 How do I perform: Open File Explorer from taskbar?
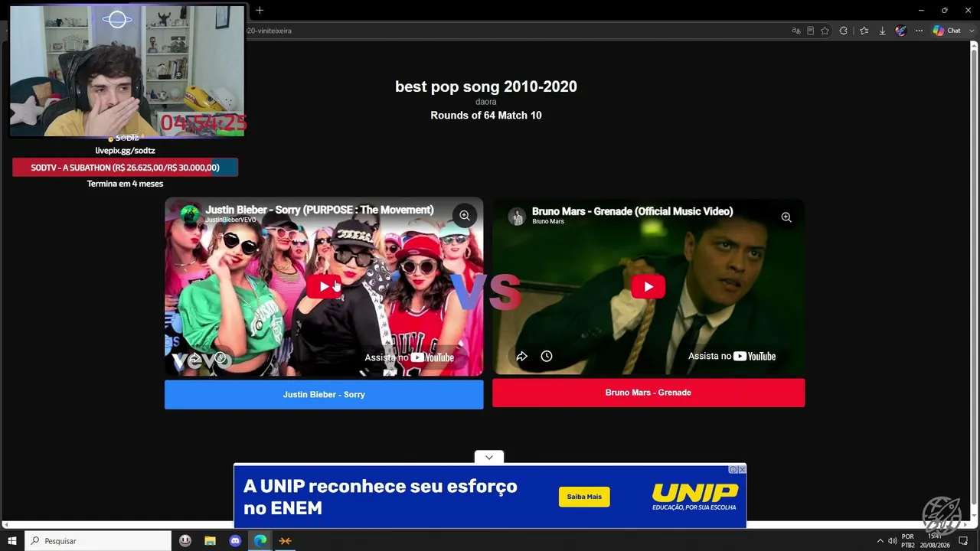(211, 541)
